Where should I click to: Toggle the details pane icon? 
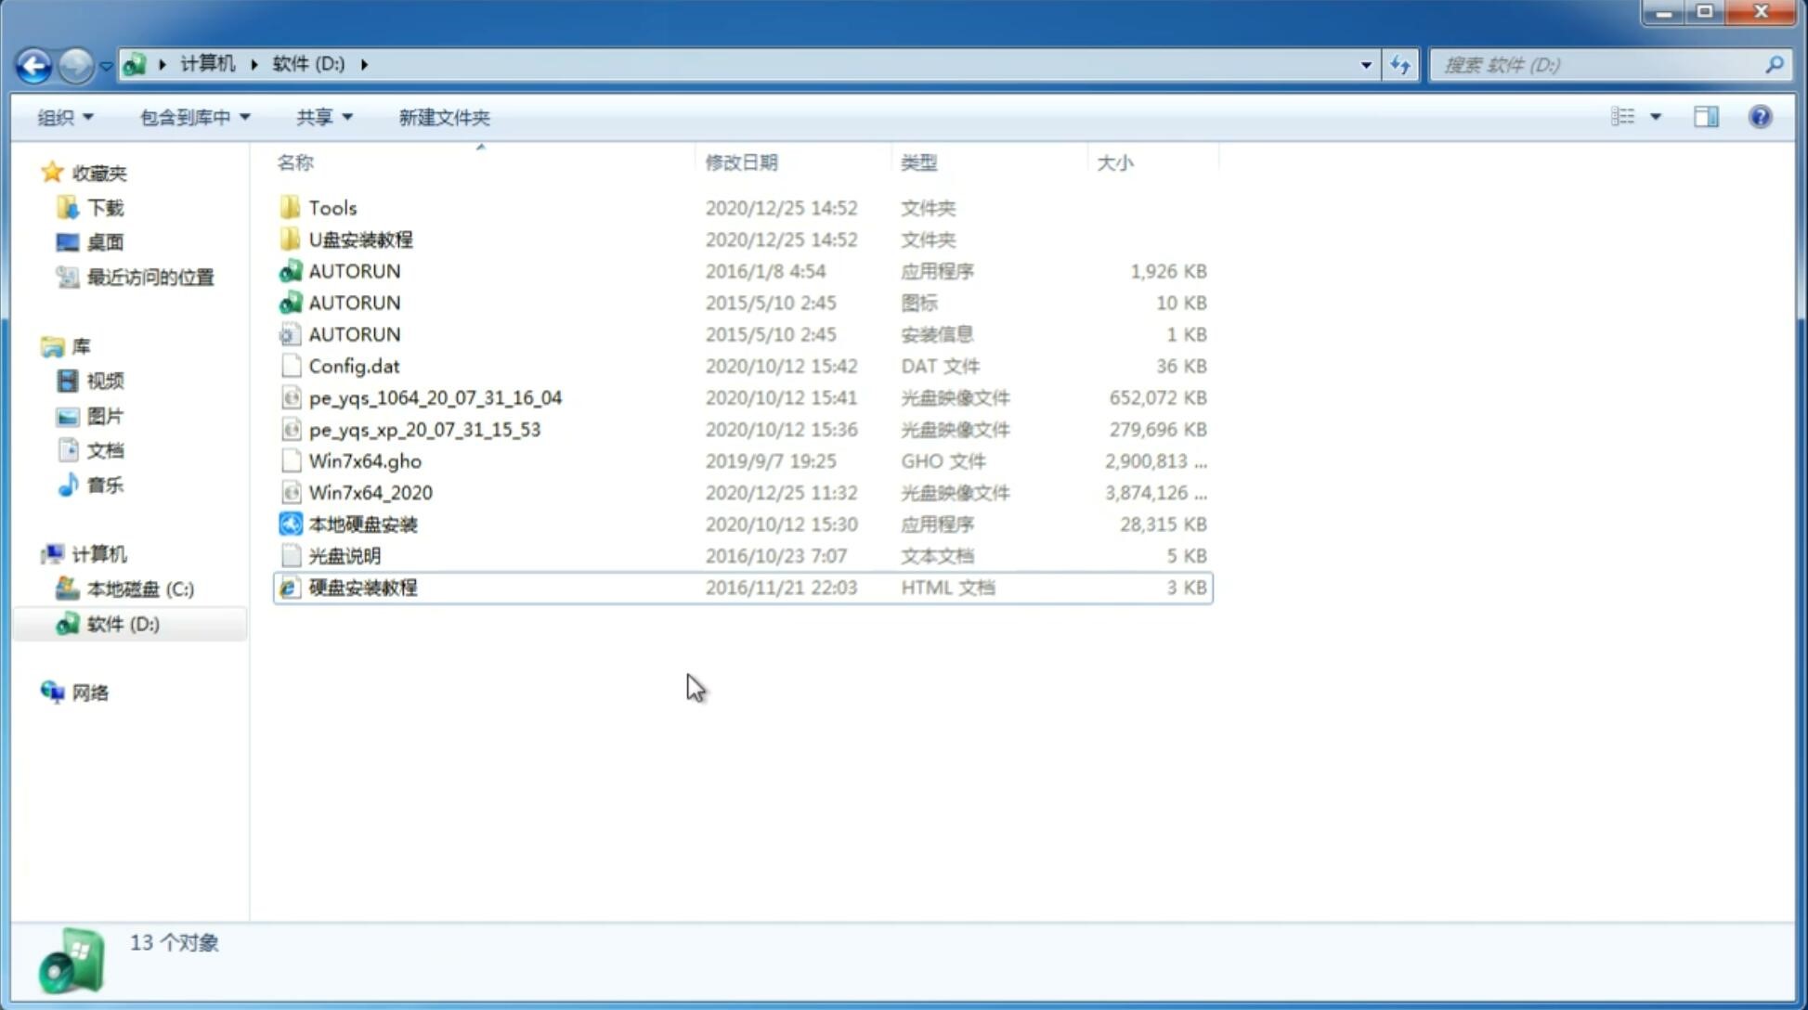coord(1706,115)
